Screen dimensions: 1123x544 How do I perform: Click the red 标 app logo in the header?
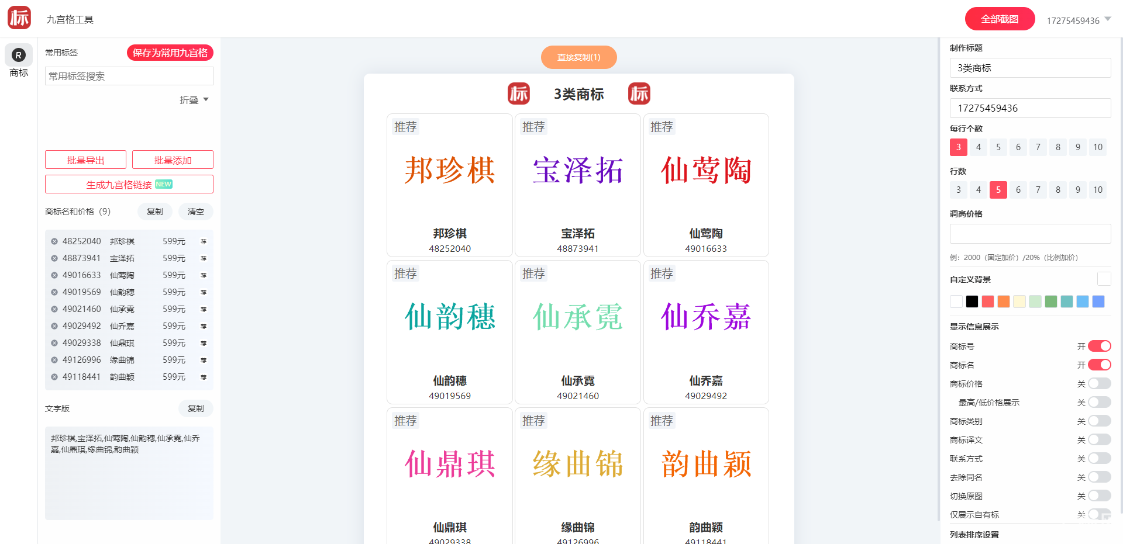click(x=19, y=18)
